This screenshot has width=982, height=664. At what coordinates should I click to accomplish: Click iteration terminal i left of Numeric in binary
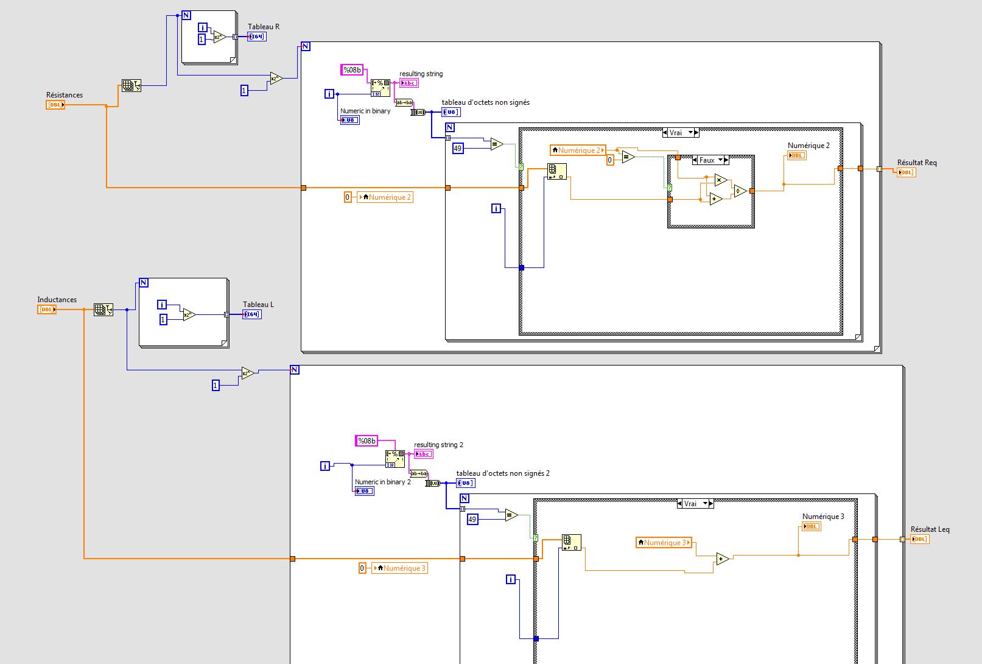tap(329, 94)
